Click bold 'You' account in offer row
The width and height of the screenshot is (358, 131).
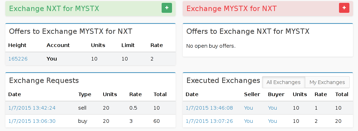pyautogui.click(x=52, y=59)
